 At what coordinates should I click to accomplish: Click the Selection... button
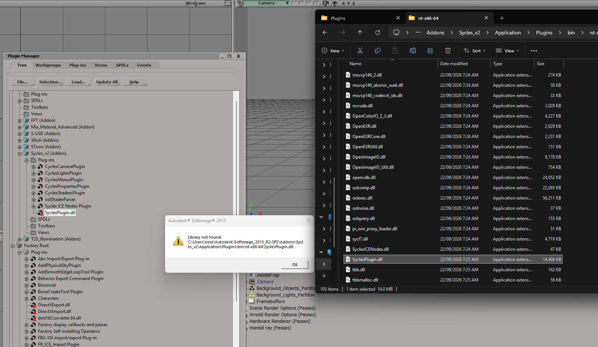point(51,82)
